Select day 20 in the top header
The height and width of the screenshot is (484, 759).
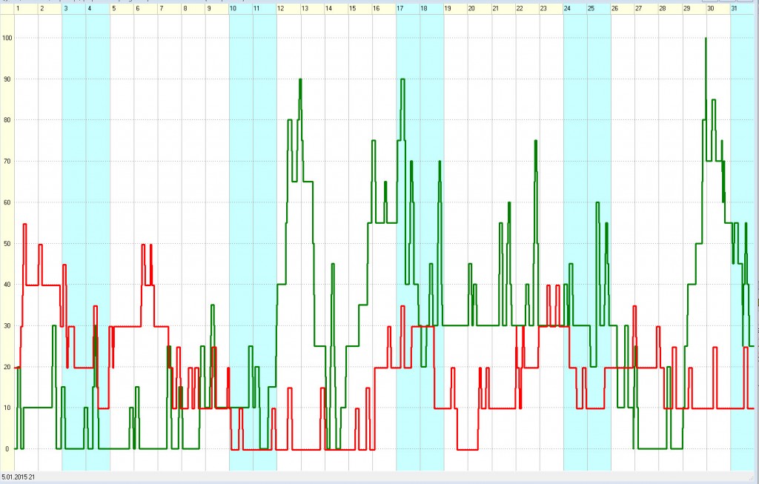pyautogui.click(x=480, y=8)
